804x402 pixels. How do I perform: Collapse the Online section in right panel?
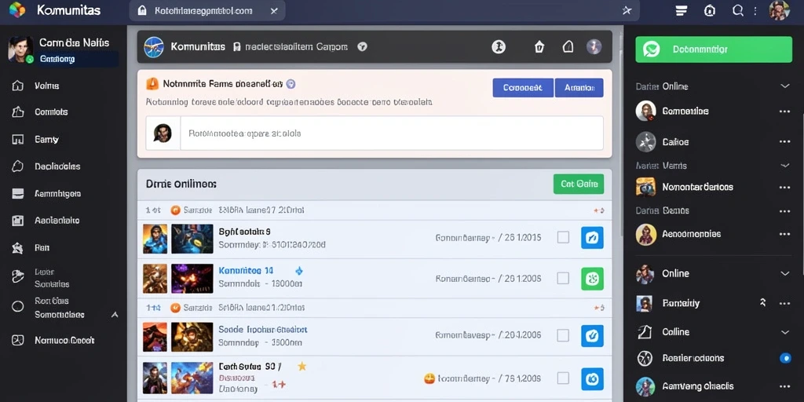pos(784,273)
